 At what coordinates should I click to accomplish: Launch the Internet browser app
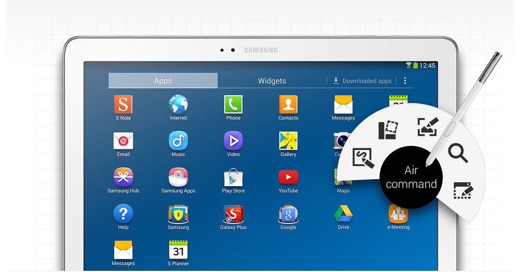point(178,105)
